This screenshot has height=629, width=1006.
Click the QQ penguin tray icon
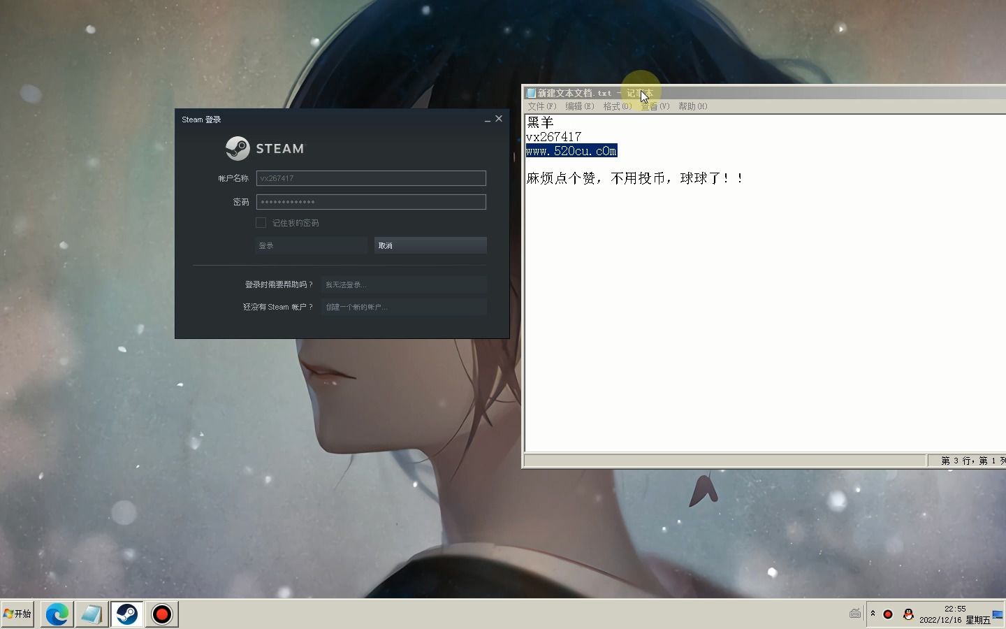908,614
